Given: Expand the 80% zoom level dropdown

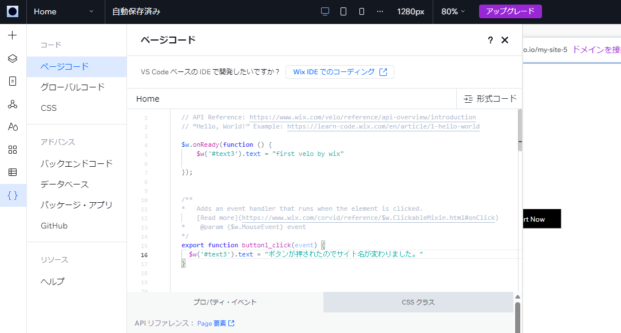Looking at the screenshot, I should pos(454,11).
